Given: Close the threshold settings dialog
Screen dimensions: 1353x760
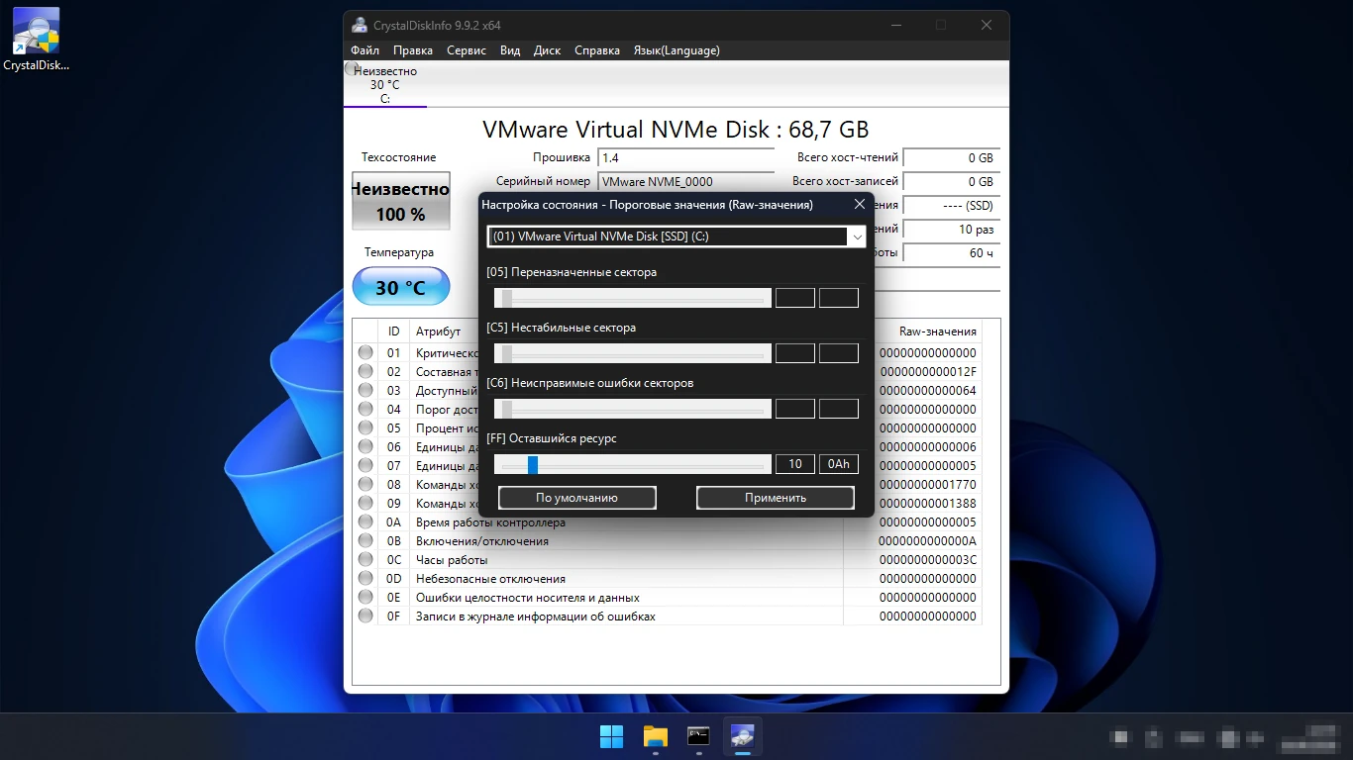Looking at the screenshot, I should pyautogui.click(x=859, y=204).
